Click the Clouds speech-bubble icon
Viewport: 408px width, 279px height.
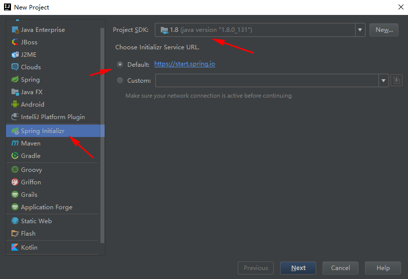pos(15,67)
